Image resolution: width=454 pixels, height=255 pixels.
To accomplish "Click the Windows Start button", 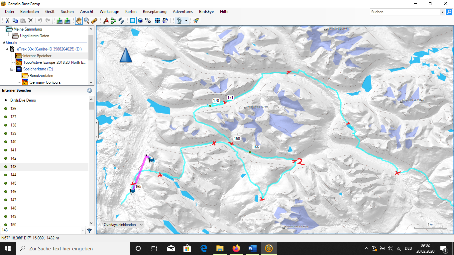I will coord(8,248).
